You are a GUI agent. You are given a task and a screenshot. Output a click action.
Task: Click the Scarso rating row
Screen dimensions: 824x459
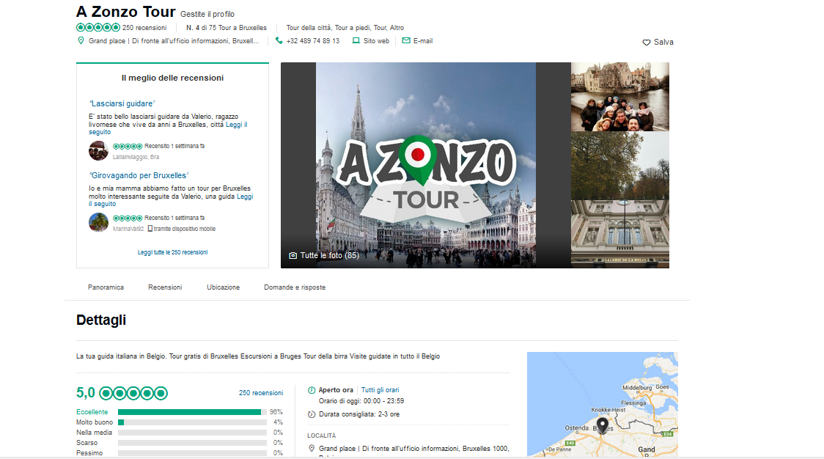click(180, 443)
